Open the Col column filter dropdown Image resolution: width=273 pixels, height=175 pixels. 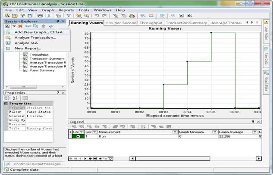pyautogui.click(x=82, y=132)
